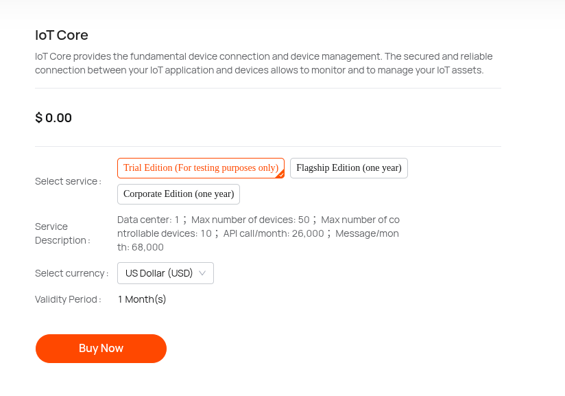Click the Data center: 1 description text

click(148, 220)
